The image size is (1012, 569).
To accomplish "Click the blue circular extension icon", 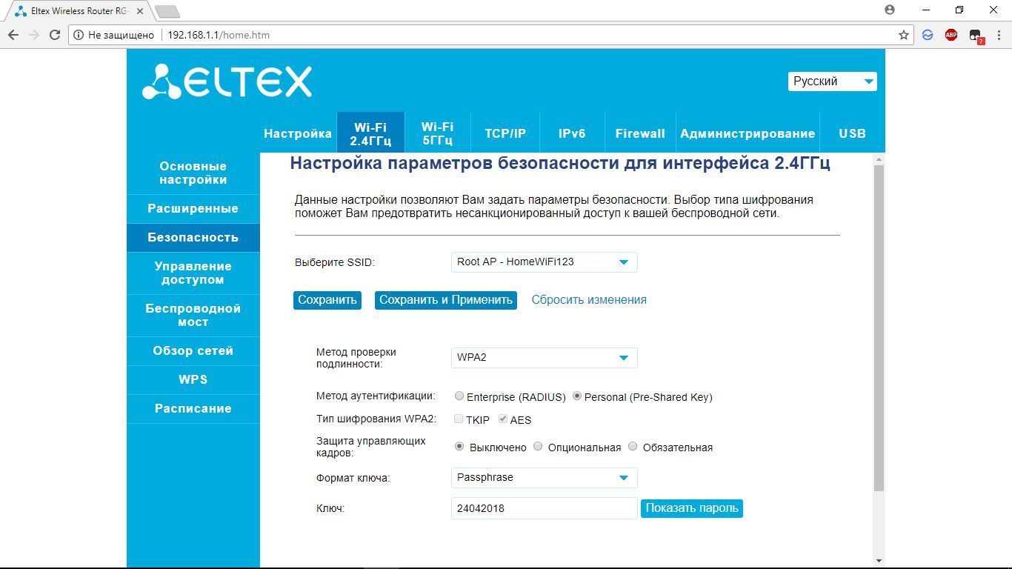I will [x=928, y=35].
